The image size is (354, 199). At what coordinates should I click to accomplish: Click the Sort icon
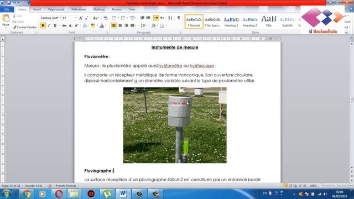(x=170, y=18)
